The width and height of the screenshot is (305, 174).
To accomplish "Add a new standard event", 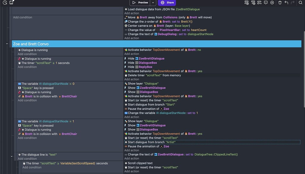I will pos(247,2).
